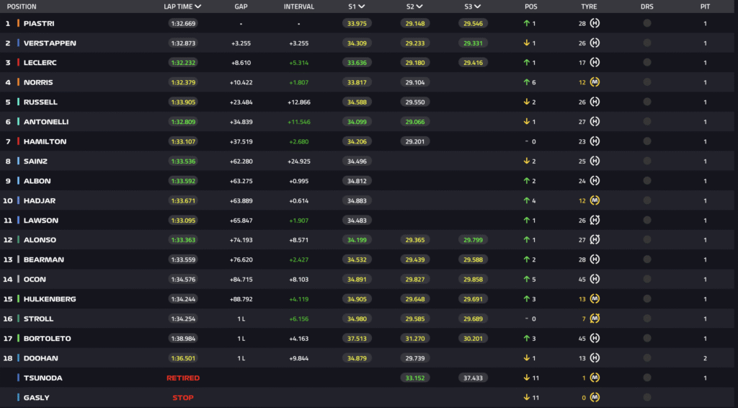Click Leclerc's DRS indicator dot

pos(647,63)
